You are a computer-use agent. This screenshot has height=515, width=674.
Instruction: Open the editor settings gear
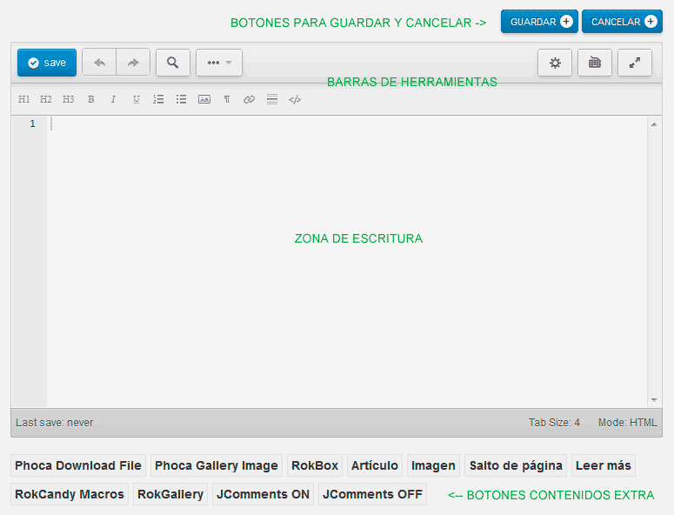click(555, 63)
